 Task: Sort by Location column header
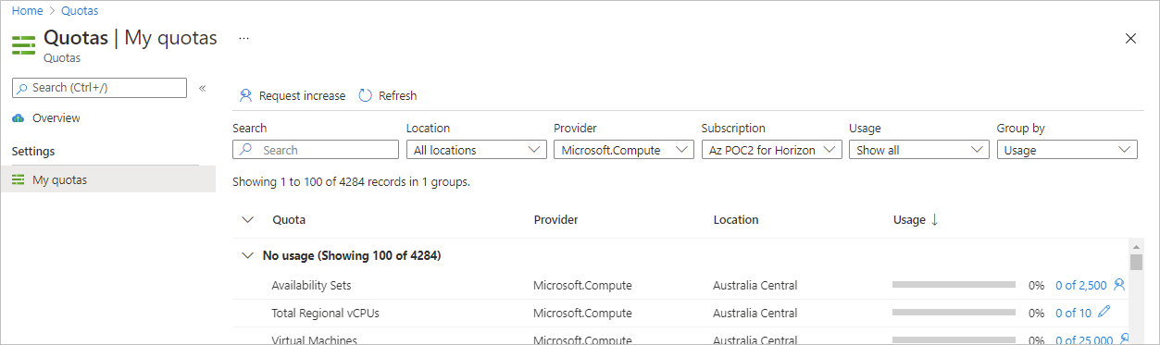pyautogui.click(x=736, y=220)
